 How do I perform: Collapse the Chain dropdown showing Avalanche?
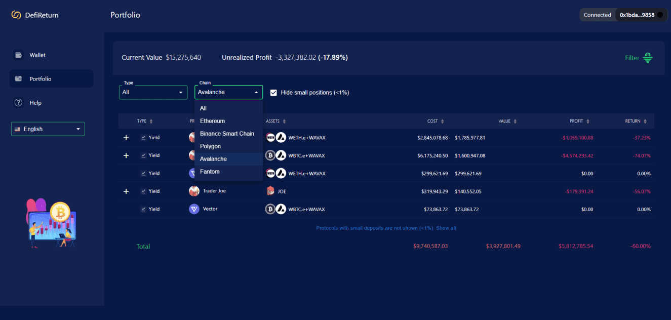pyautogui.click(x=229, y=92)
